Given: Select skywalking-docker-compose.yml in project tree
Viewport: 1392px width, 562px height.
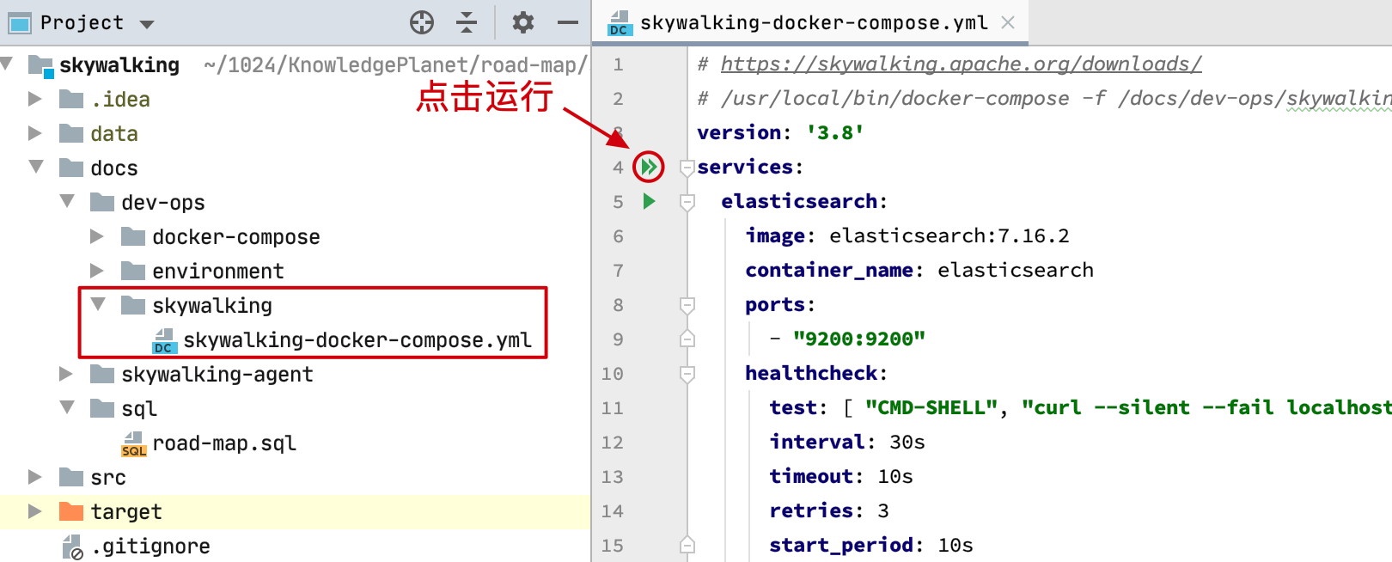Looking at the screenshot, I should pos(357,340).
